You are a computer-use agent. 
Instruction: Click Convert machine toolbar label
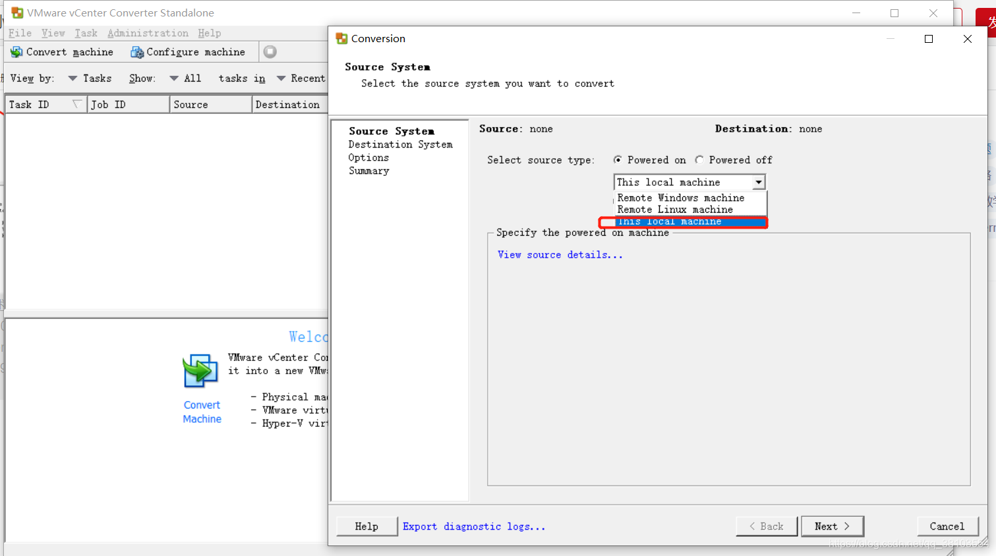pos(70,52)
